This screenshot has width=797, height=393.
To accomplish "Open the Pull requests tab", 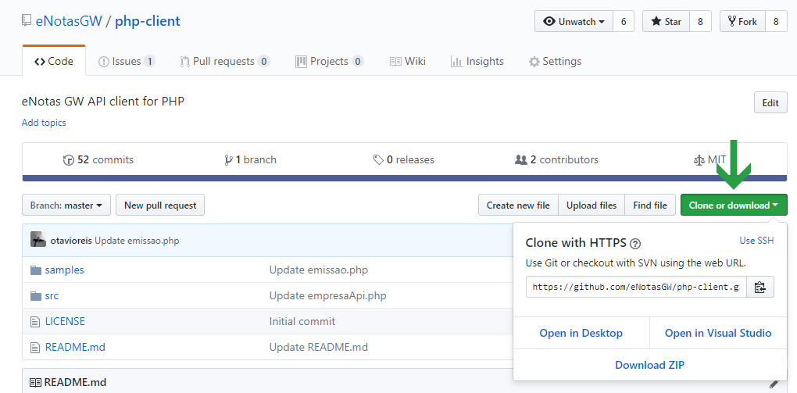I will (x=225, y=62).
